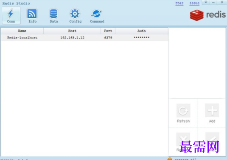The image size is (227, 160).
Task: Click the Auth column header
Action: 142,31
